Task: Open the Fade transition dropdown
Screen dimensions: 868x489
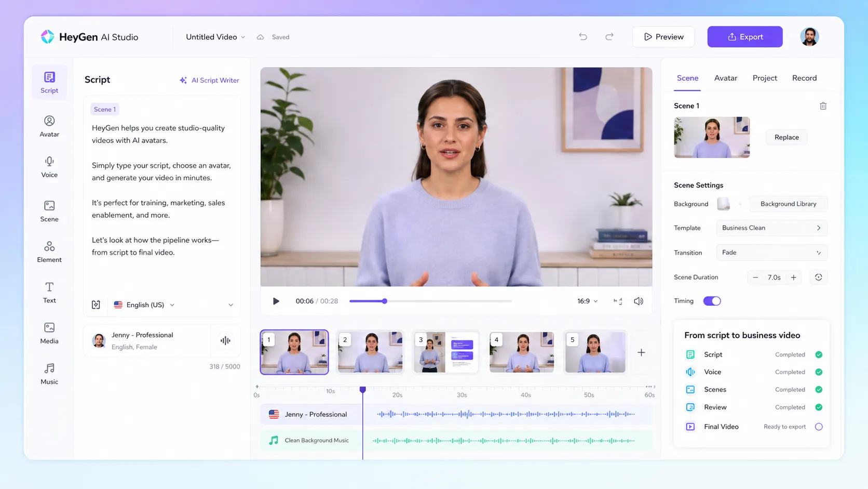Action: click(x=771, y=253)
